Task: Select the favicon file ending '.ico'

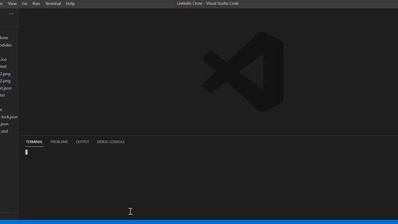Action: [4, 59]
